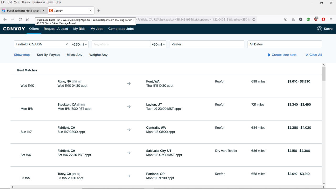Click the browser Back arrow

5,19
